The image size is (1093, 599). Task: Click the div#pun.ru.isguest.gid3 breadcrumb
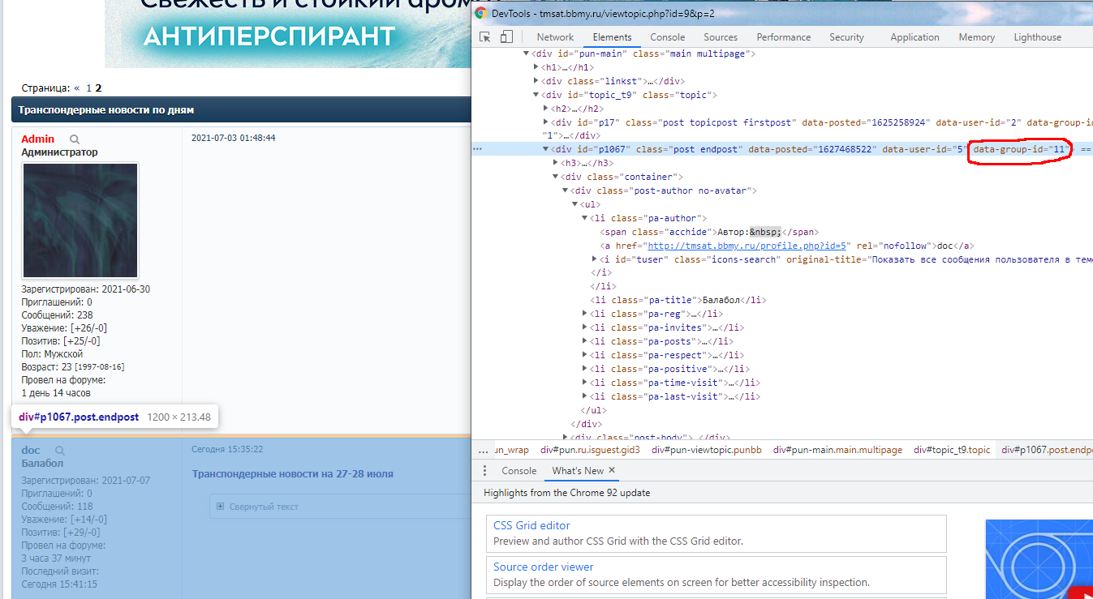coord(590,450)
